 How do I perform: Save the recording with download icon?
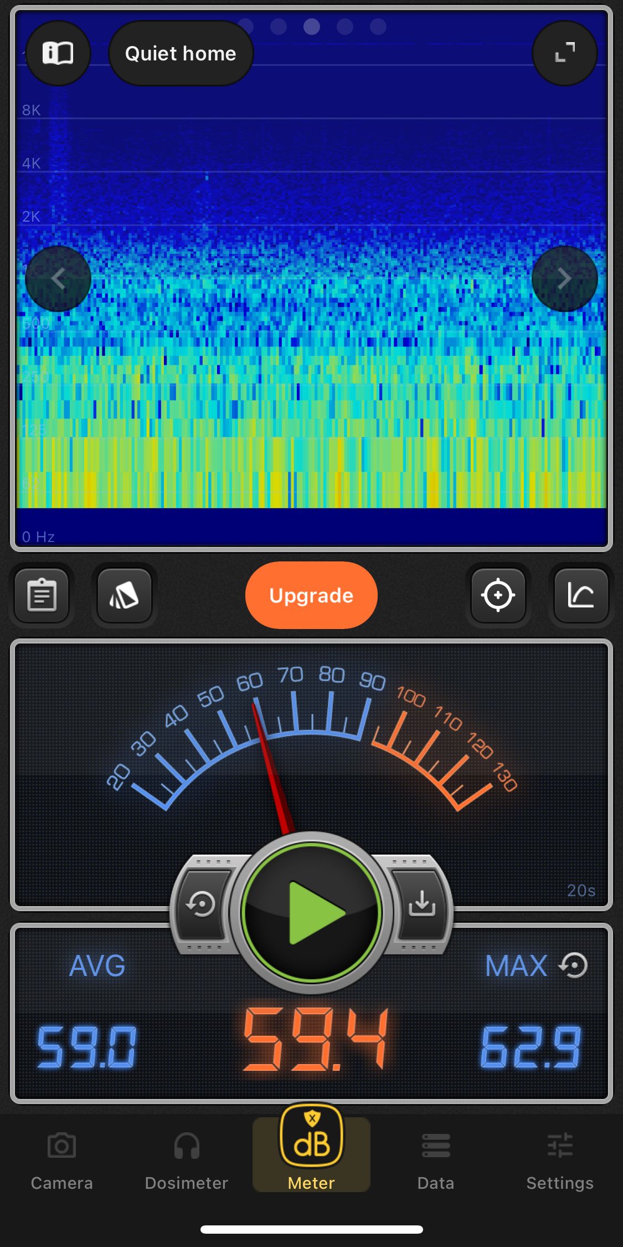click(x=422, y=904)
